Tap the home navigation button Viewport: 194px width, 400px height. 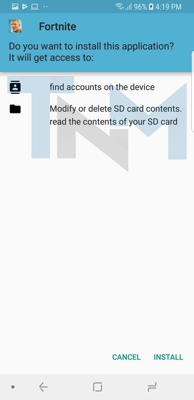point(98,387)
